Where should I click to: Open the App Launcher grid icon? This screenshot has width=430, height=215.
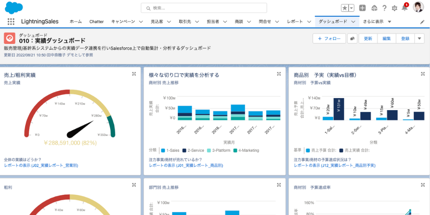coord(11,21)
